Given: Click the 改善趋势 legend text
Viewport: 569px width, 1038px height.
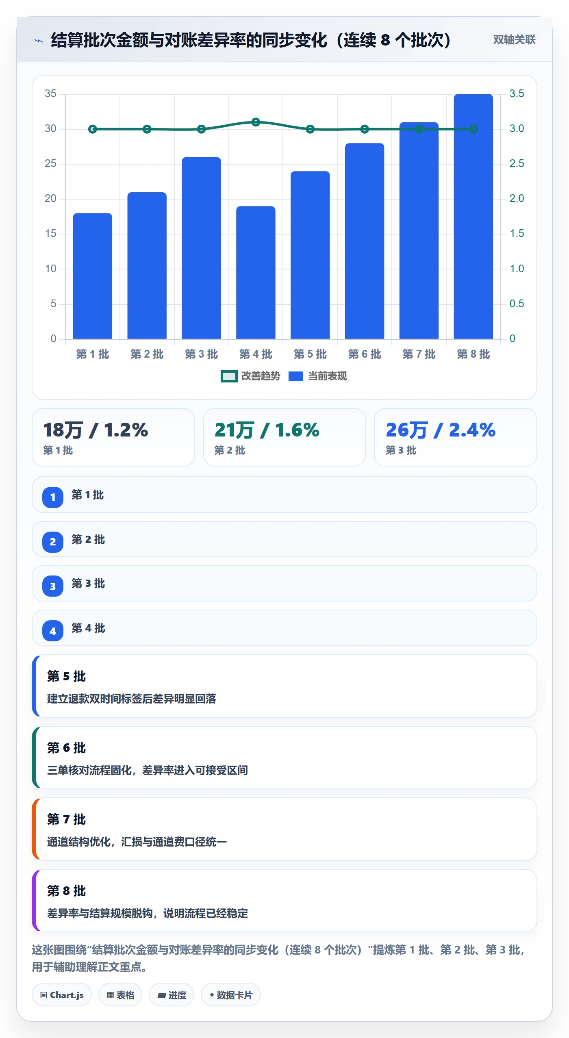Looking at the screenshot, I should [261, 376].
